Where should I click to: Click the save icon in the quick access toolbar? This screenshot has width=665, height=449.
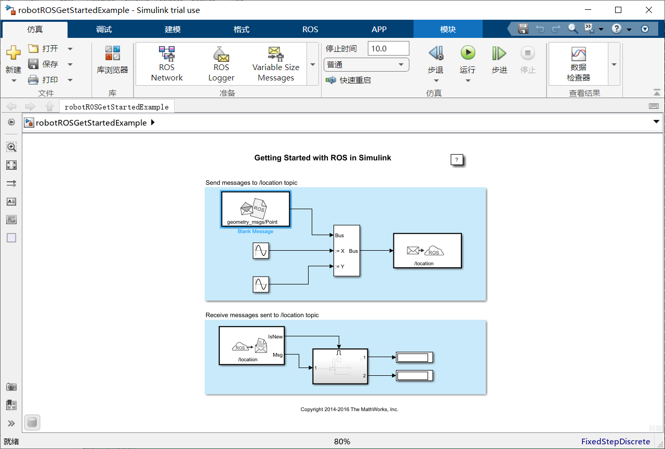click(x=523, y=29)
